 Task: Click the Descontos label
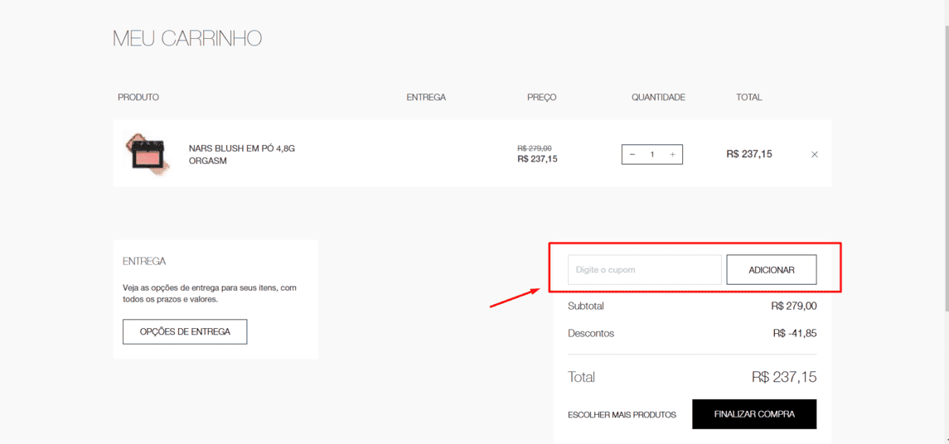[x=590, y=333]
